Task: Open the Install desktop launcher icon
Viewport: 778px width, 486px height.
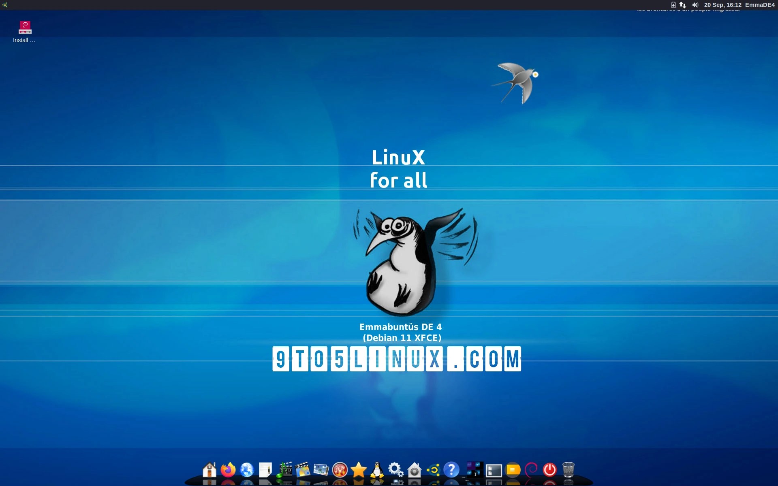Action: 25,28
